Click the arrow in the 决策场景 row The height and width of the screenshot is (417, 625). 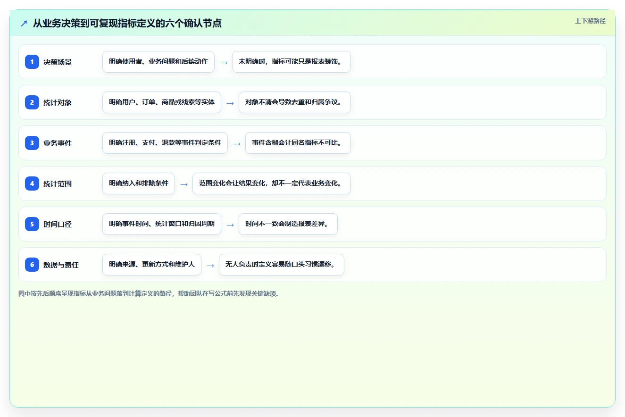pyautogui.click(x=224, y=62)
